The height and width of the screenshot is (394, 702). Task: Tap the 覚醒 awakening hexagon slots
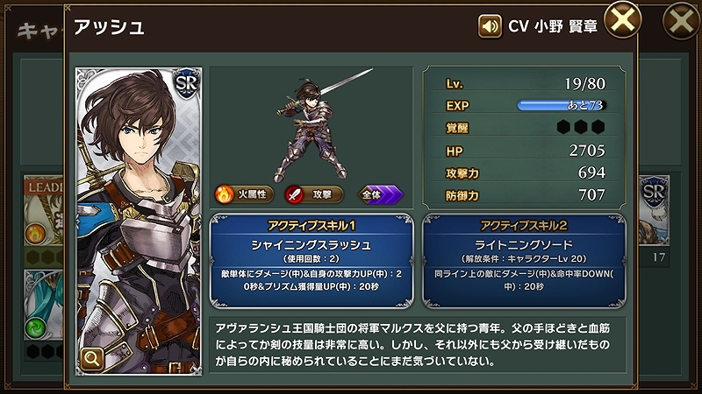tap(581, 127)
